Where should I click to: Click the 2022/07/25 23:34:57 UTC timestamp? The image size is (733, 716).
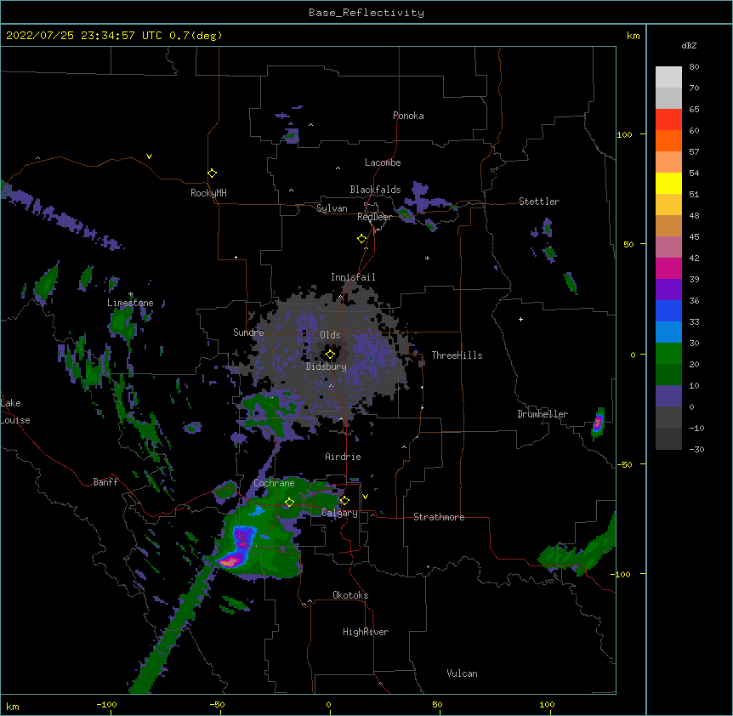pos(83,36)
